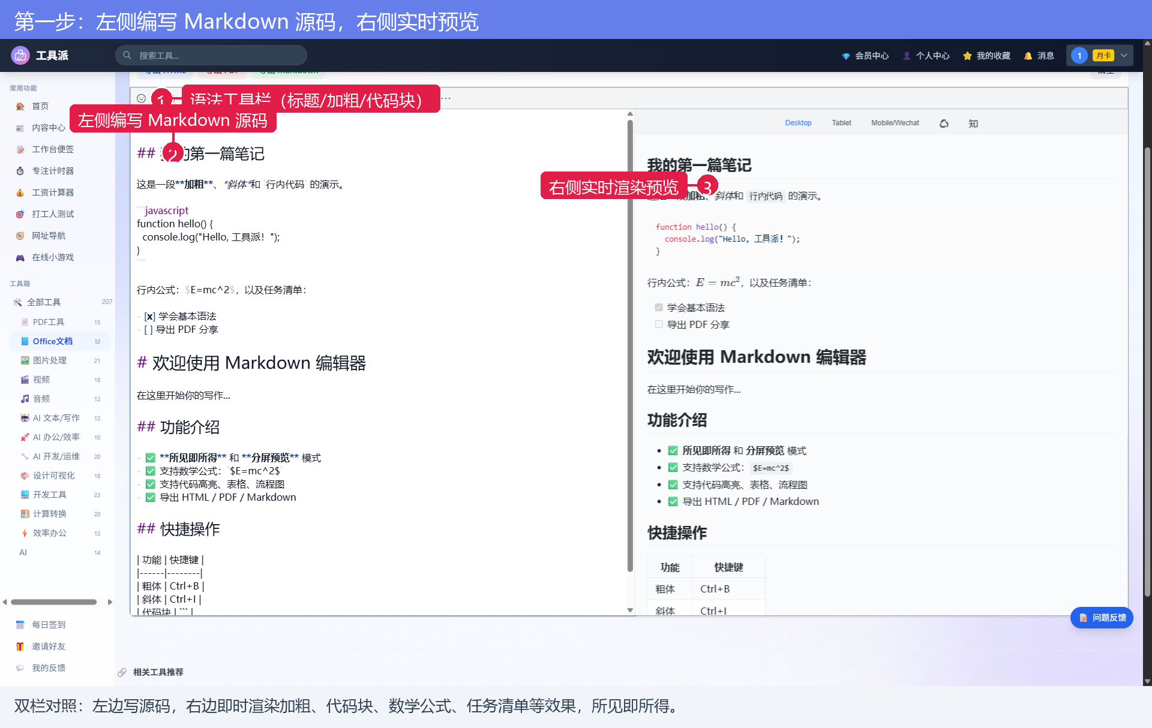Toggle the 学会基本语法 preview checkbox

(x=659, y=308)
